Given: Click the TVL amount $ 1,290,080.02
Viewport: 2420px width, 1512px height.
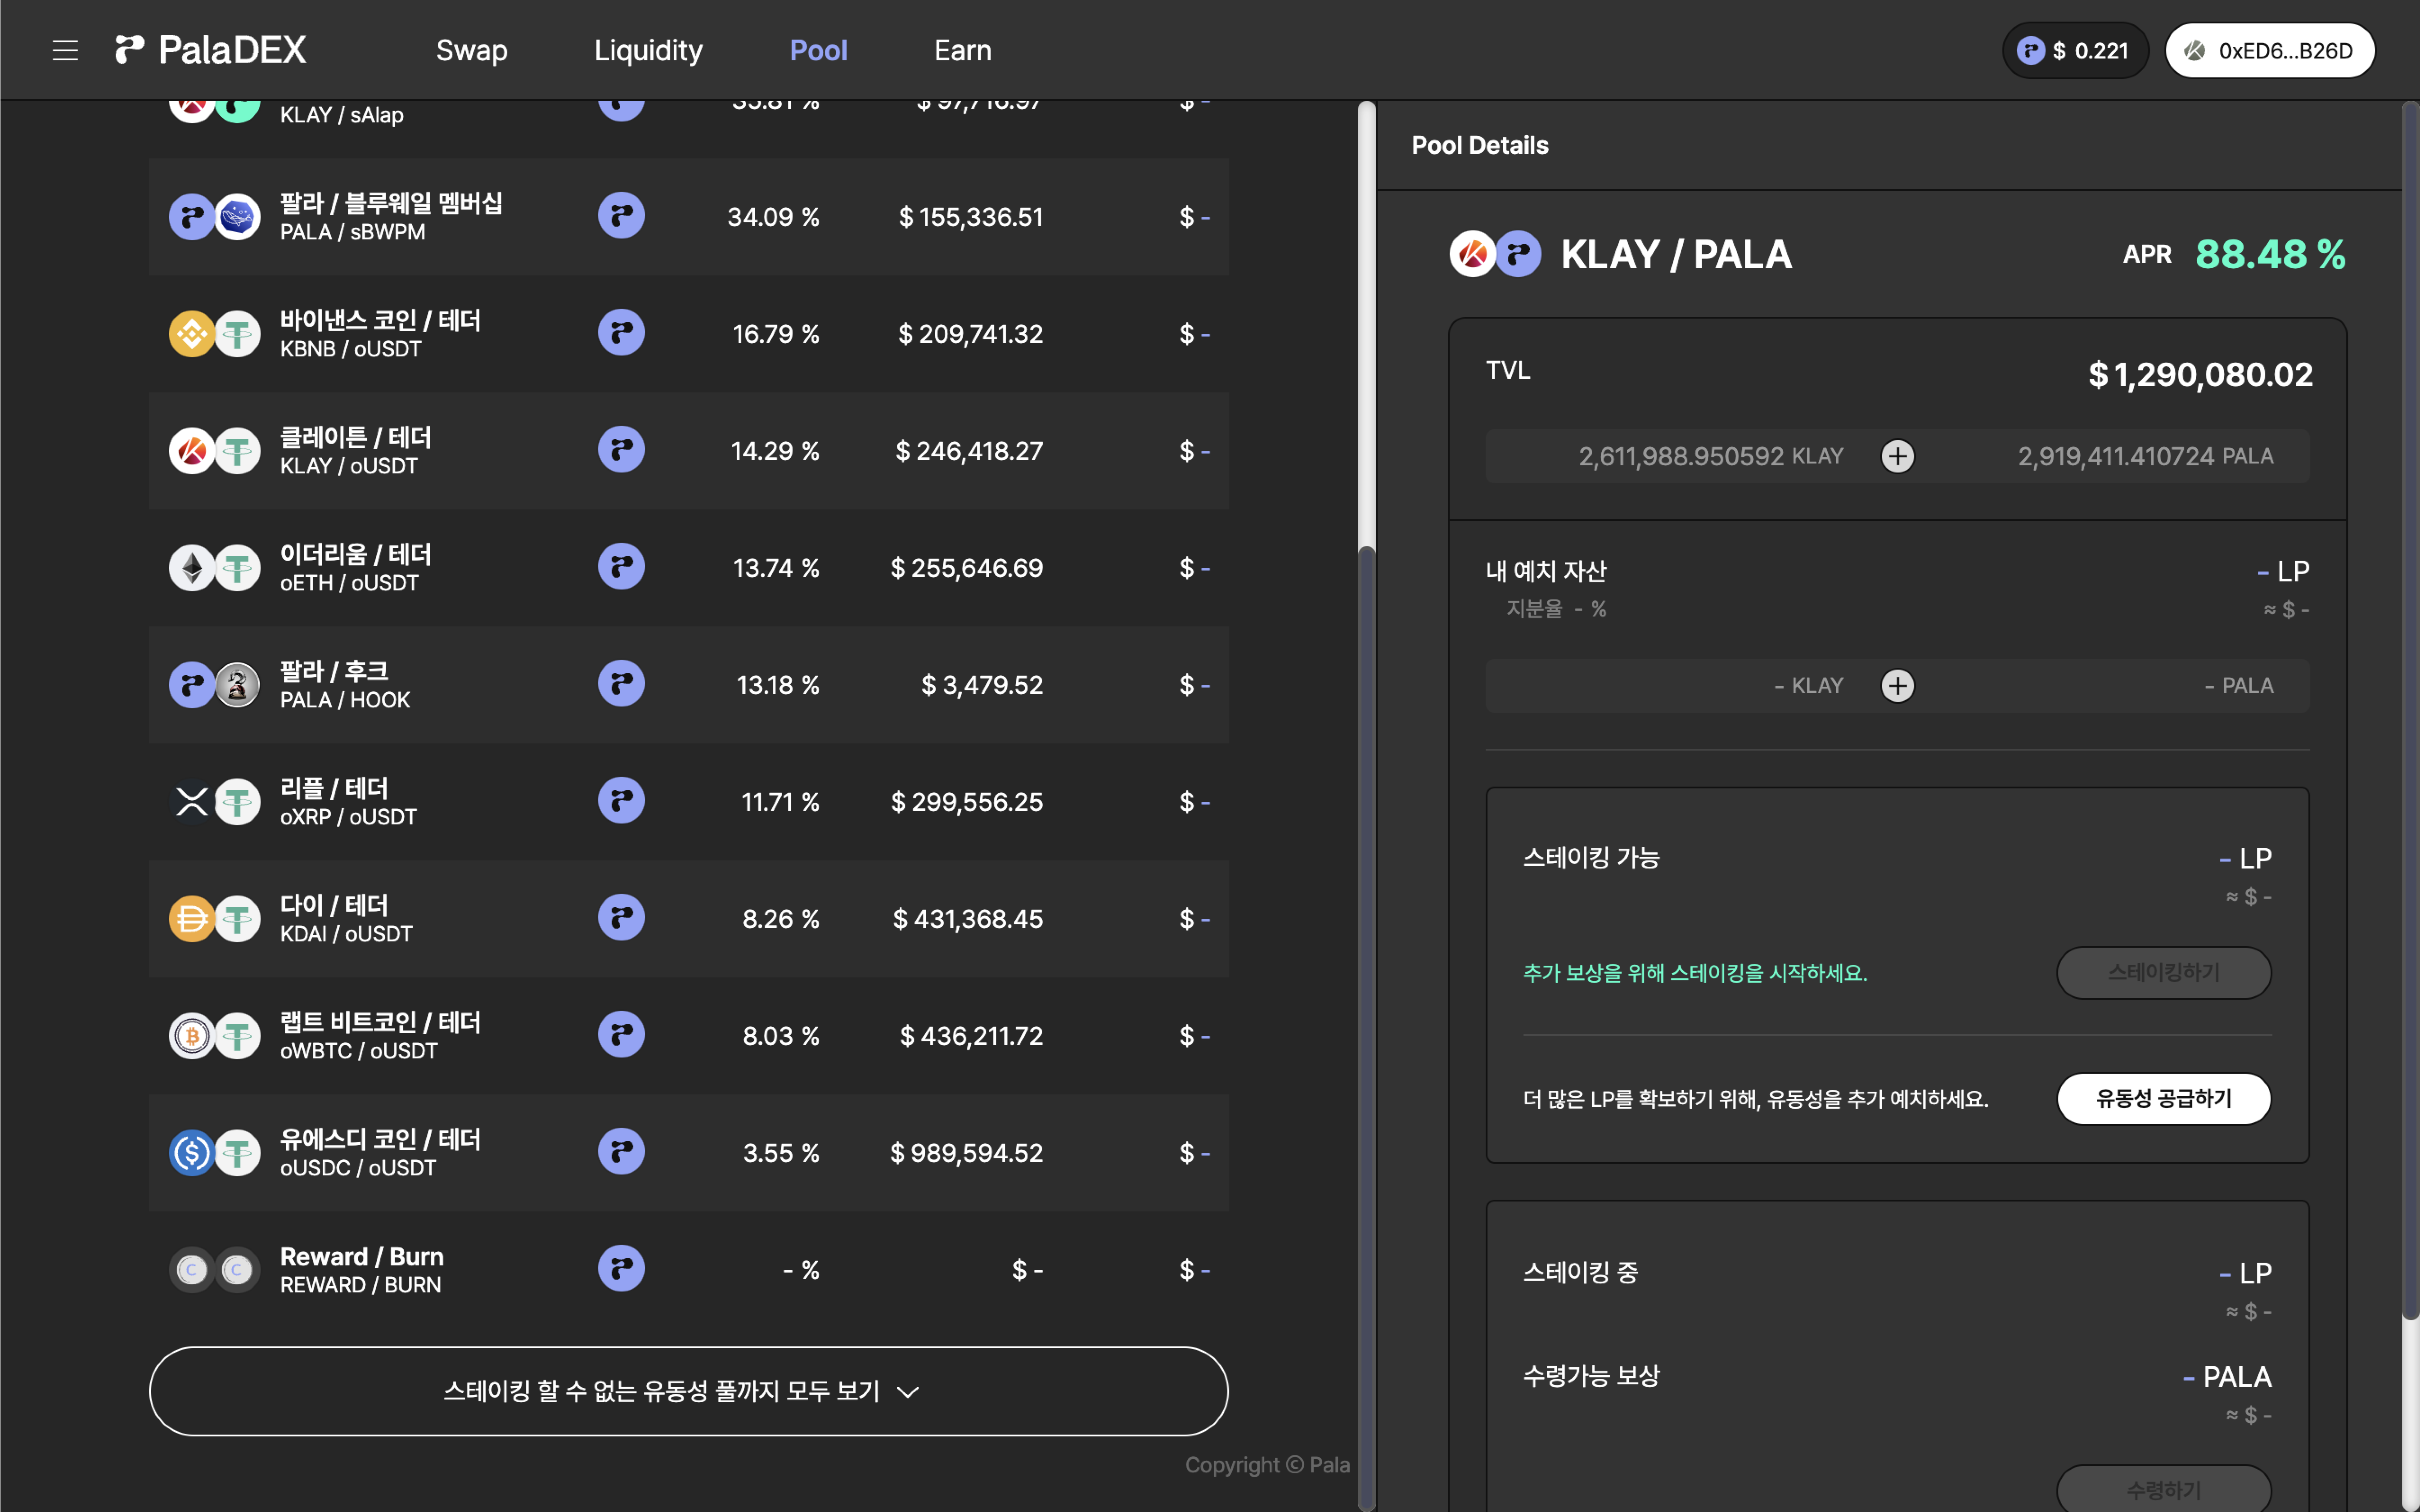Looking at the screenshot, I should coord(2200,375).
